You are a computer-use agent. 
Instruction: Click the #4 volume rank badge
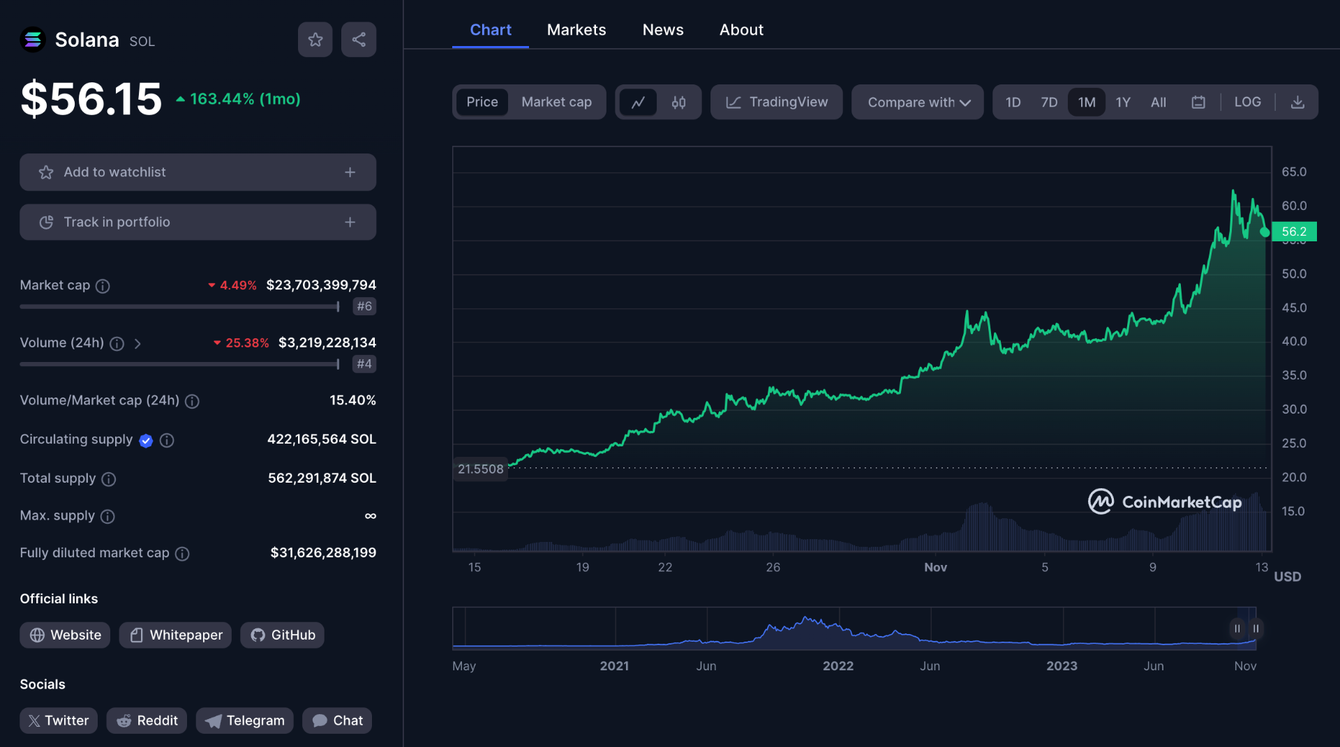[x=364, y=363]
